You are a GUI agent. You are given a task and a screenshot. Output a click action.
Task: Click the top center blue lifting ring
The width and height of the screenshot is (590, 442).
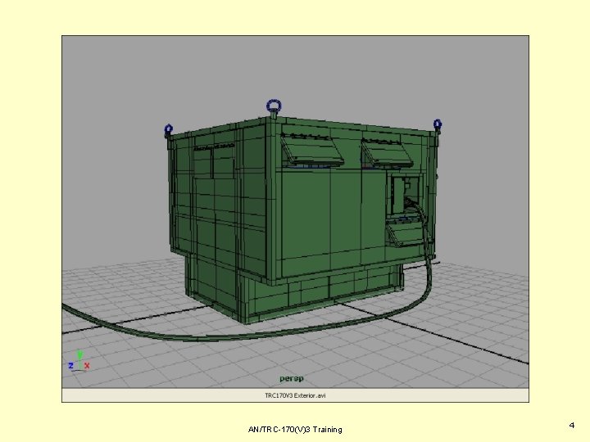click(x=274, y=106)
